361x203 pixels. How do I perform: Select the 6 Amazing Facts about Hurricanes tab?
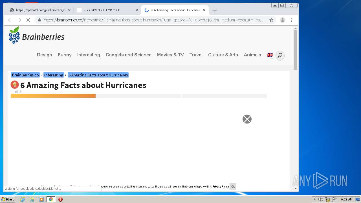click(x=175, y=10)
